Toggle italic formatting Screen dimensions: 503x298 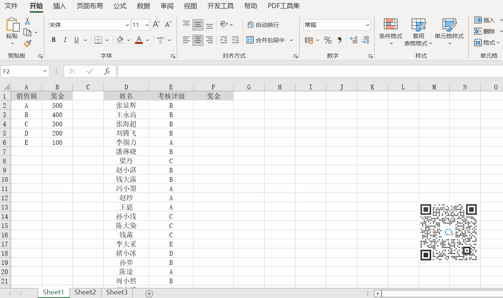point(65,40)
